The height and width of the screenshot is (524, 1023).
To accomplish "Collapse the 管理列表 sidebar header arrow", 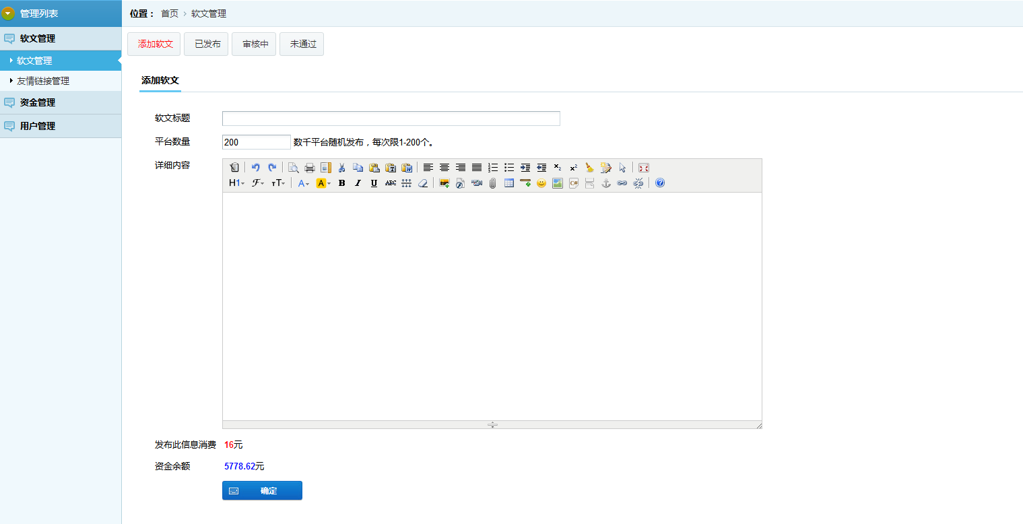I will tap(8, 13).
